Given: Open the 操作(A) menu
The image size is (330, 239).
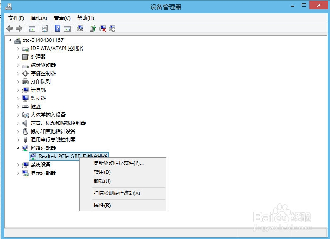Looking at the screenshot, I should point(39,18).
